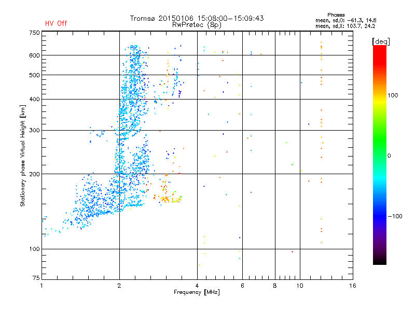Click the '400' height axis tick label
This screenshot has height=311, width=415.
coord(34,99)
